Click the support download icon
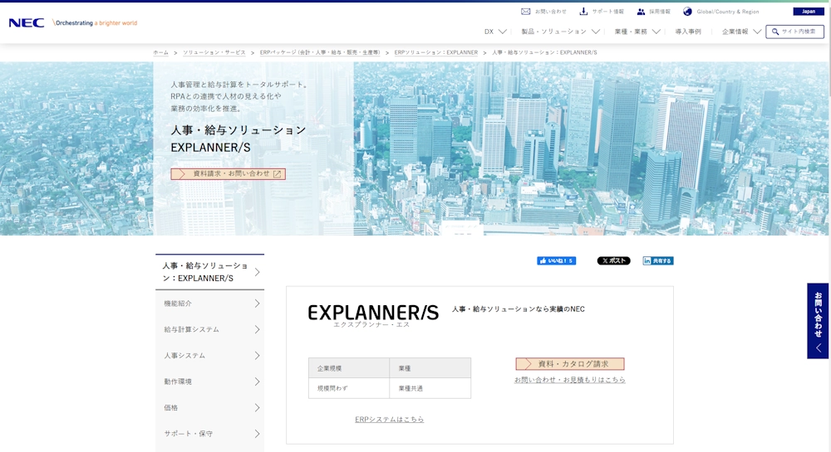This screenshot has height=452, width=831. (x=583, y=12)
